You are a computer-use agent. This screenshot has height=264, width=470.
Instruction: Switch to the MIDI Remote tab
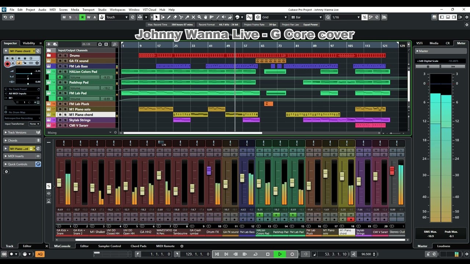click(165, 246)
